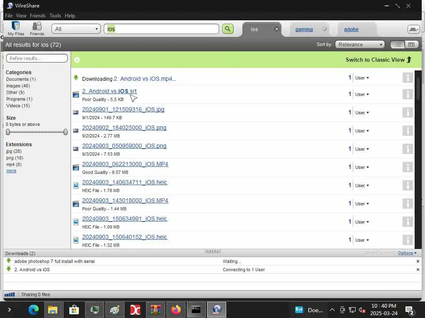Show hidden system tray icons

(x=332, y=310)
